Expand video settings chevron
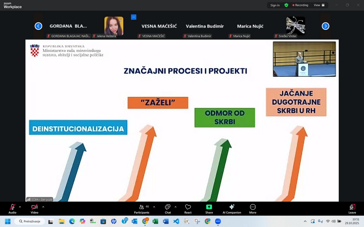This screenshot has height=227, width=364. coord(43,207)
